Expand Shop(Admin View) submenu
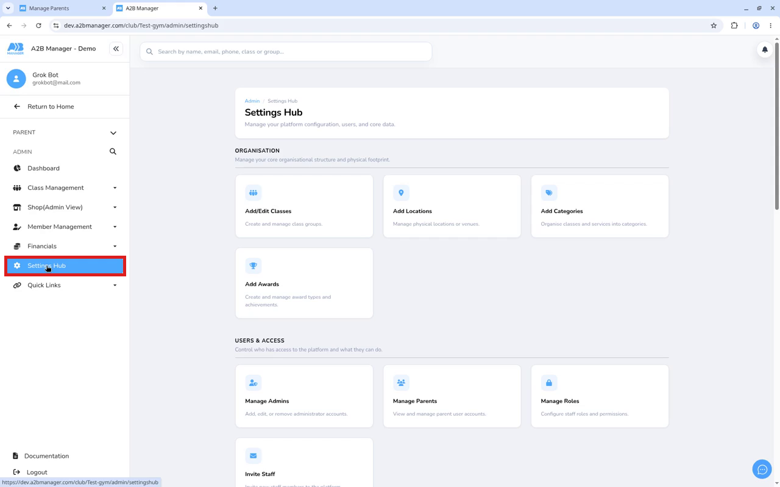The height and width of the screenshot is (487, 780). [x=115, y=208]
